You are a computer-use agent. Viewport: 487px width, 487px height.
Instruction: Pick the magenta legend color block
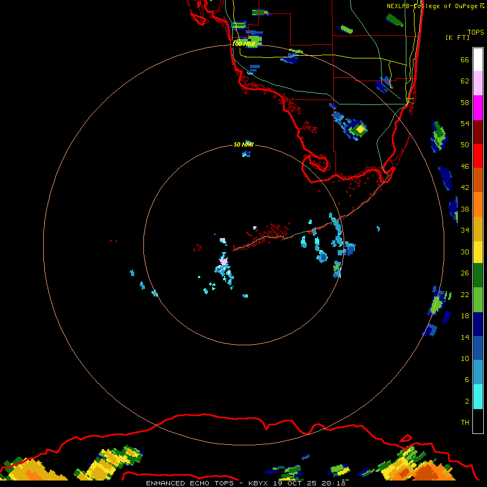478,108
